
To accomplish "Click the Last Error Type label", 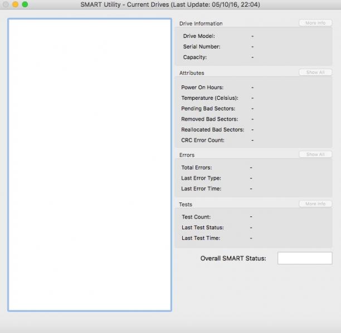I will (201, 178).
